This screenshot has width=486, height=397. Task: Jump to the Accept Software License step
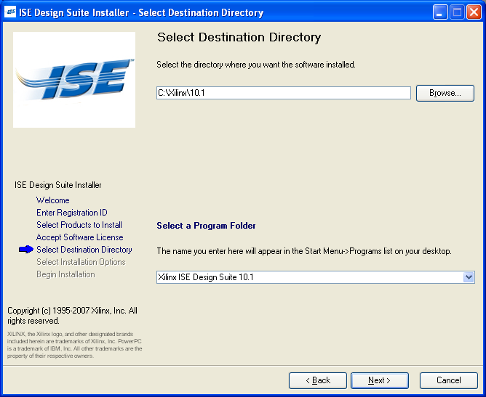[x=80, y=237]
